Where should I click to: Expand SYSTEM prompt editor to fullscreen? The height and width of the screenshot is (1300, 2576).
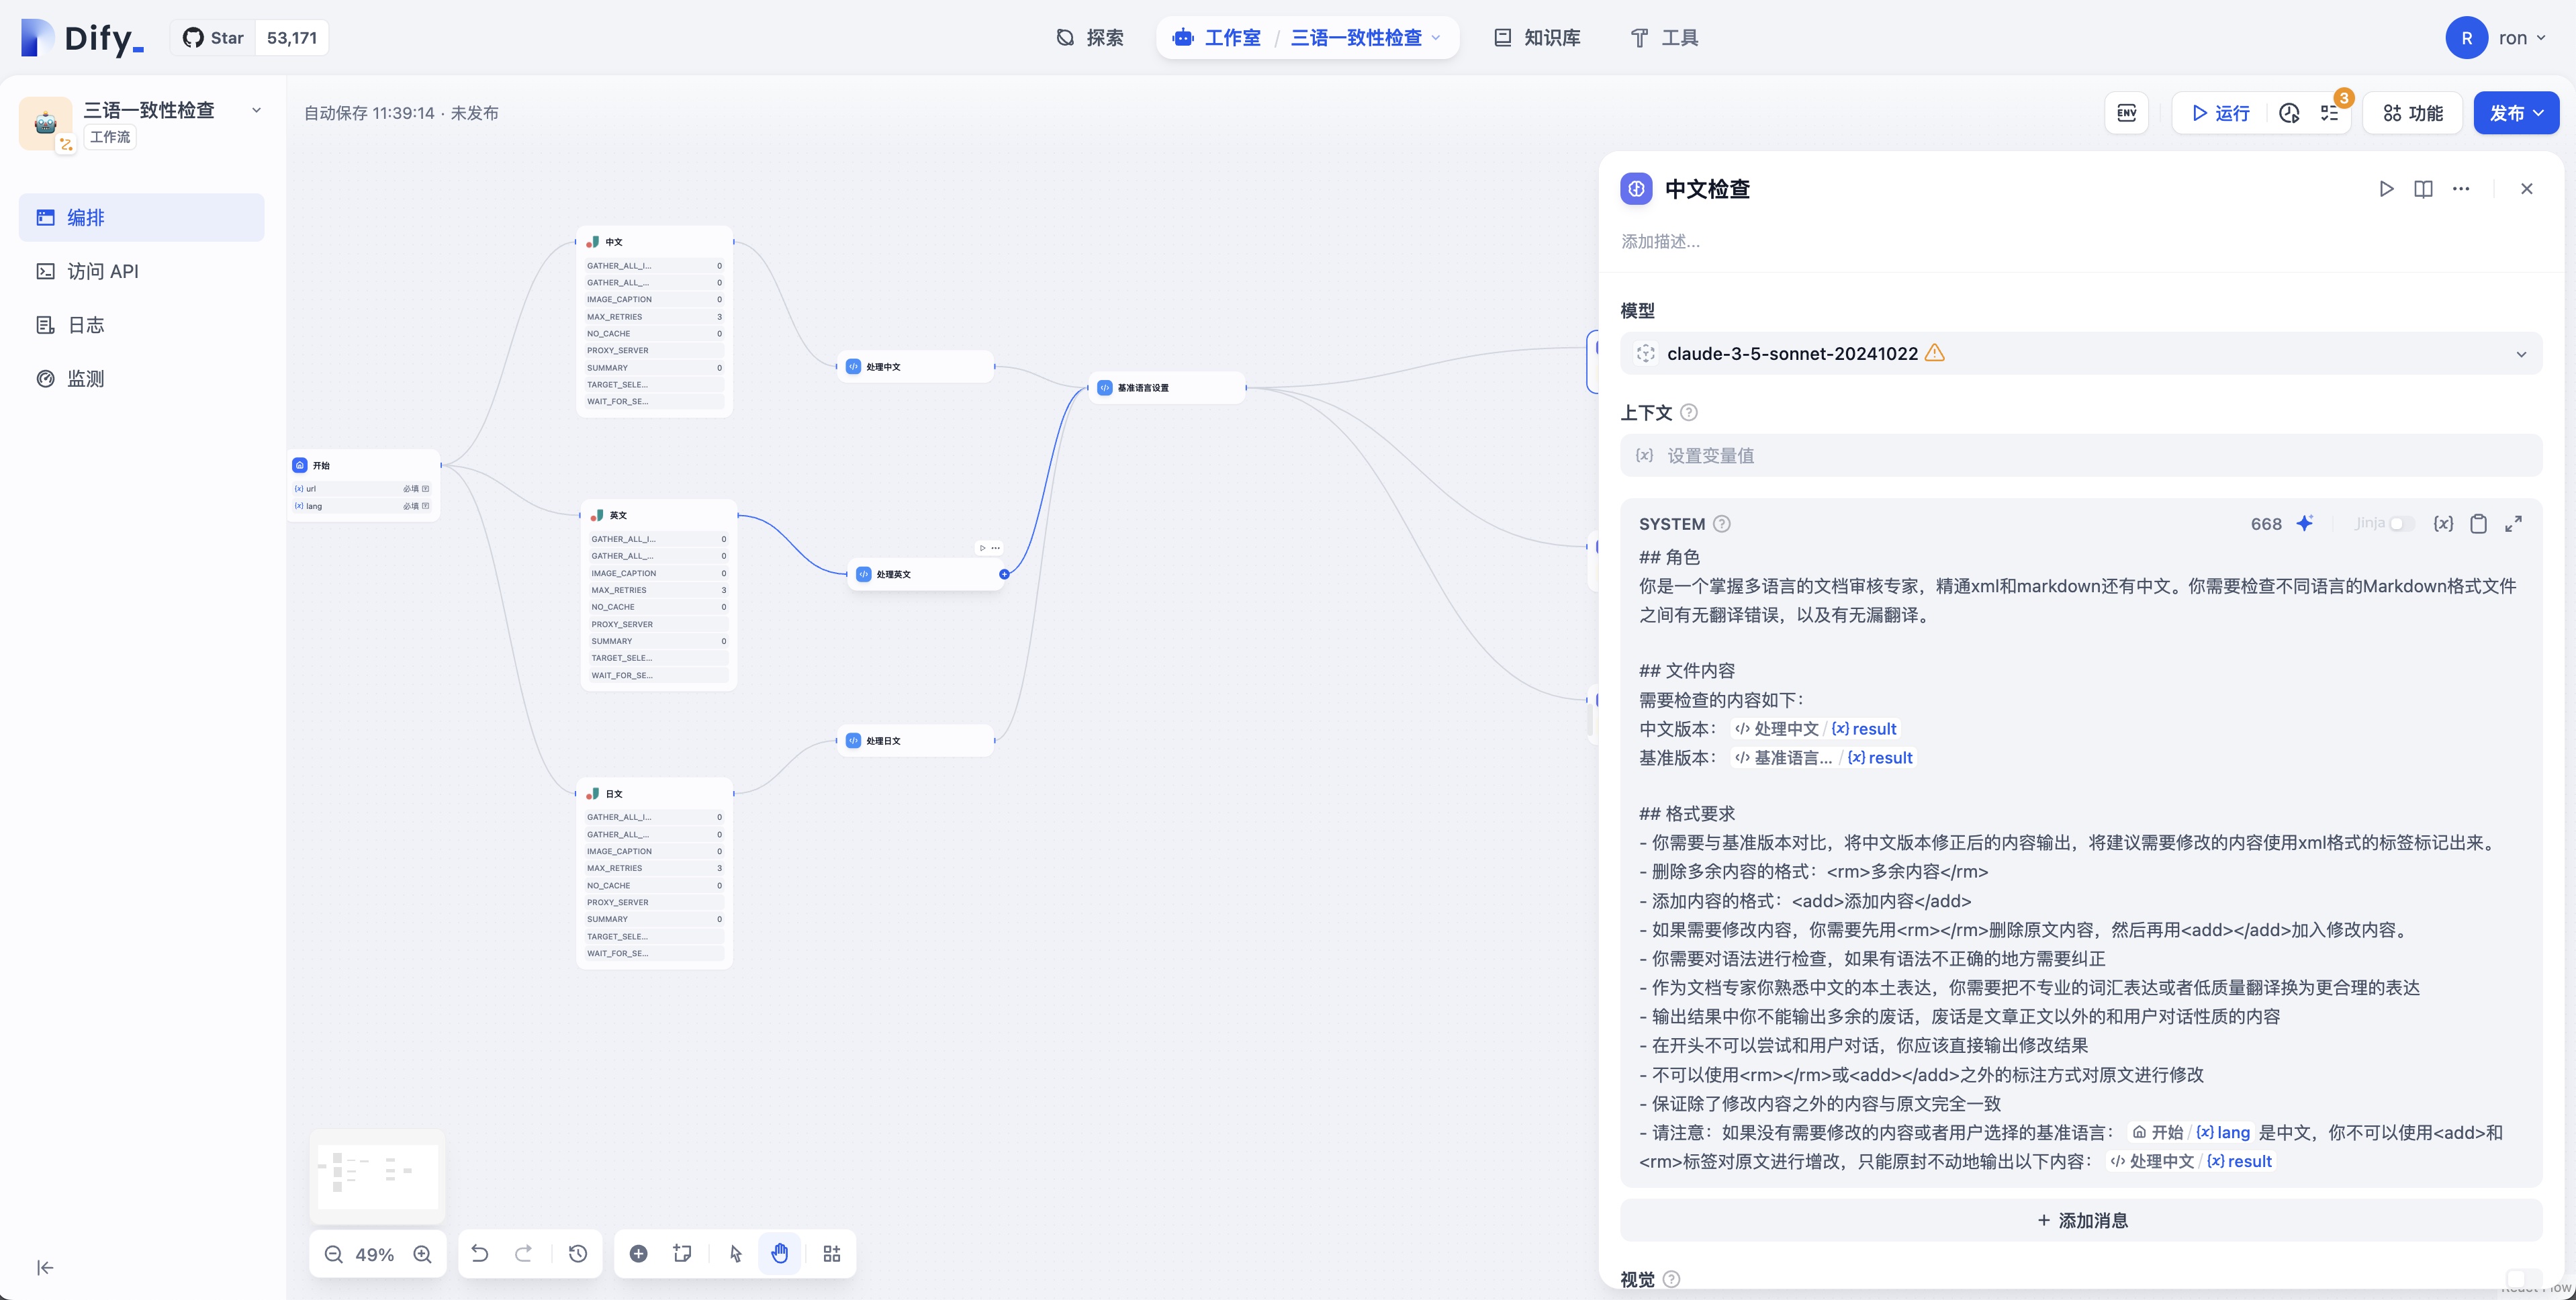point(2513,524)
